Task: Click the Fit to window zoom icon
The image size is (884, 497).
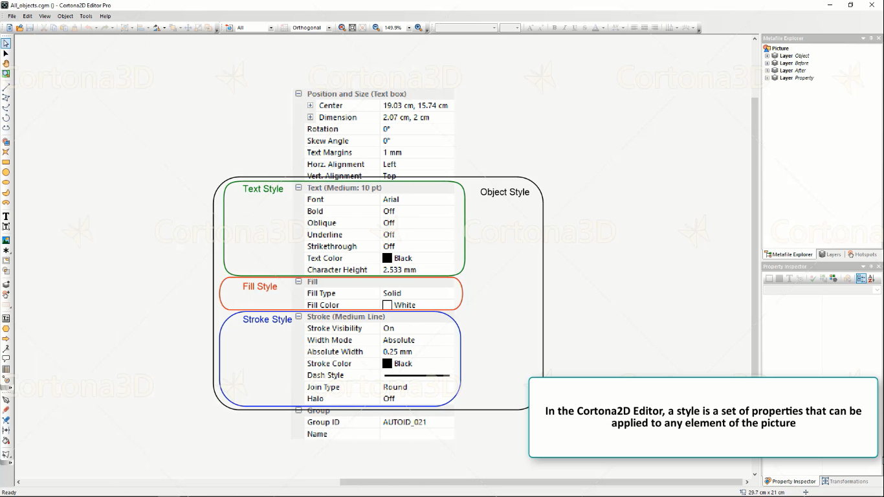Action: coord(352,28)
